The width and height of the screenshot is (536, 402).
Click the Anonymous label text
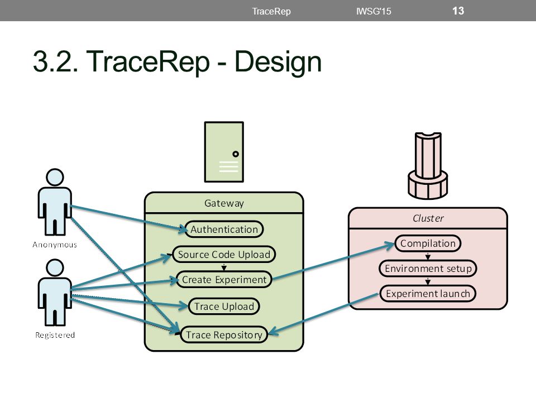[55, 245]
